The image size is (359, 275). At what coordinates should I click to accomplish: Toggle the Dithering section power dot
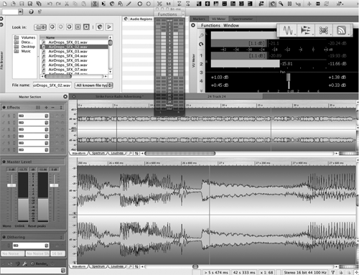point(4,237)
